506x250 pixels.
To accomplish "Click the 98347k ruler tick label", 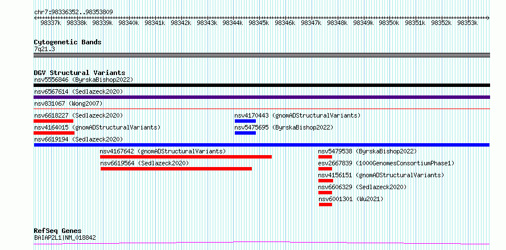I will pyautogui.click(x=312, y=23).
